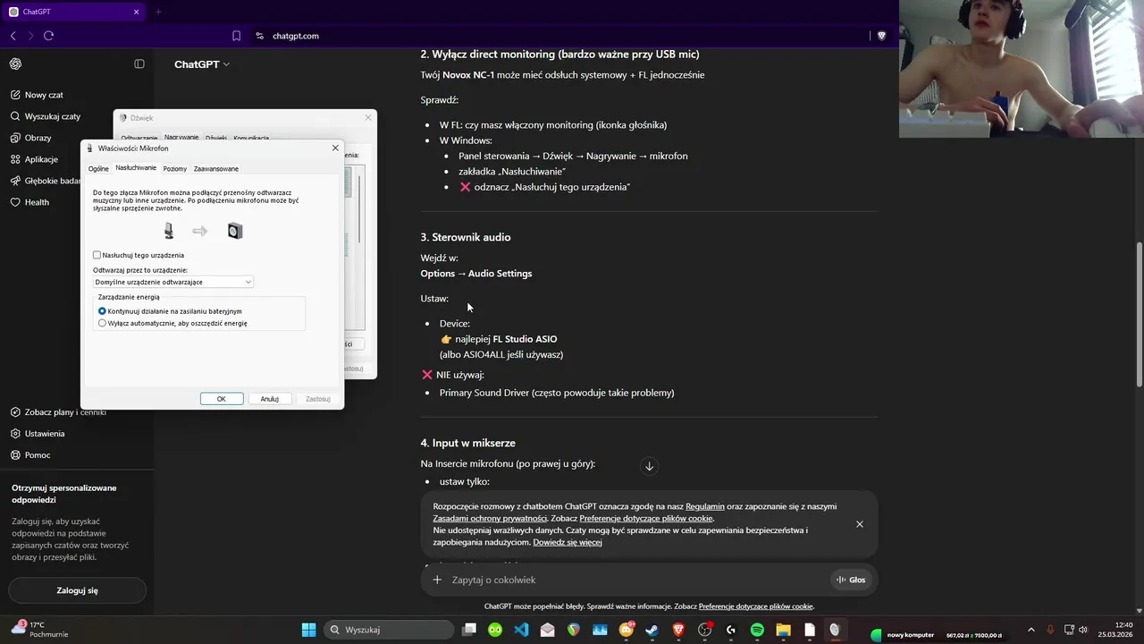Select Komunikacja tab in Dźwięk window
The width and height of the screenshot is (1144, 644).
[251, 138]
